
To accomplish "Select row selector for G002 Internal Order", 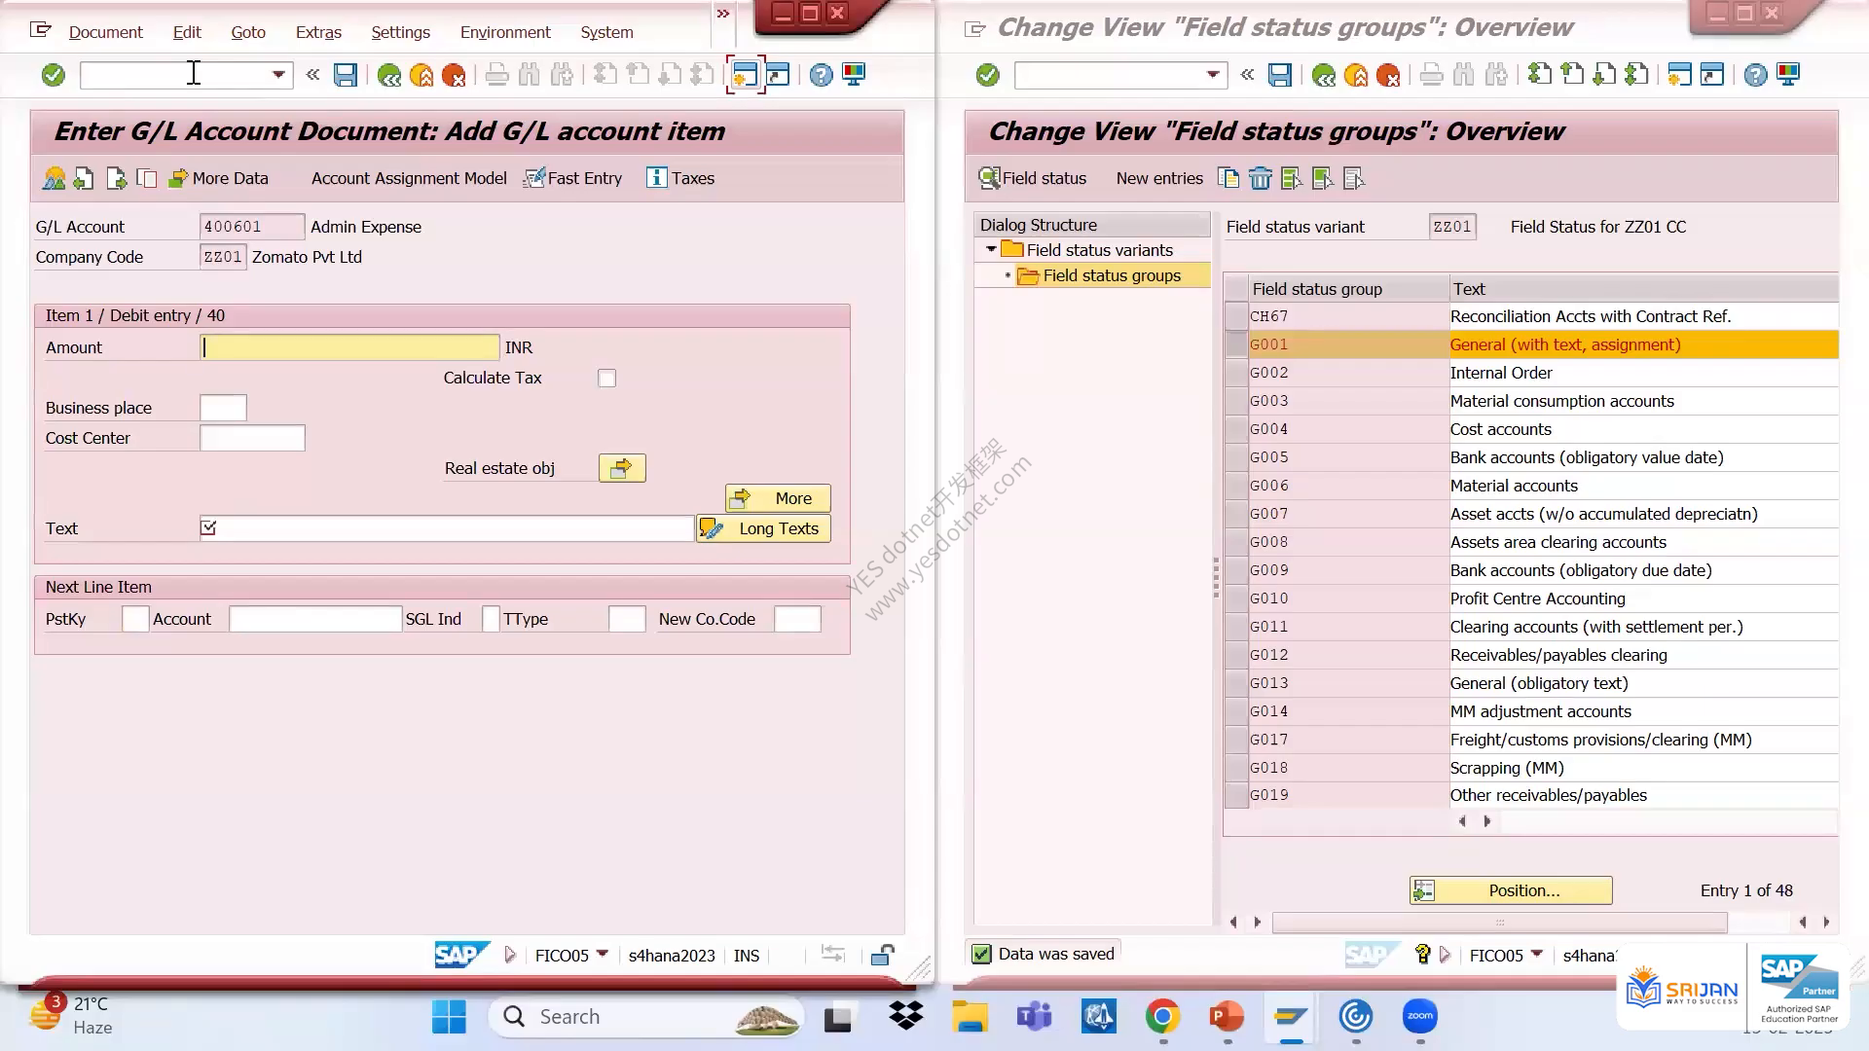I will [1236, 373].
